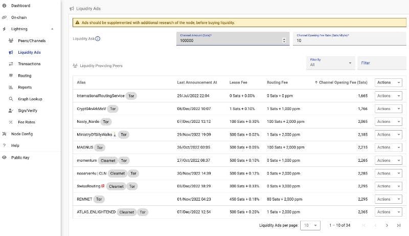Click the Routing signpost icon
The image size is (409, 236).
[x=11, y=75]
